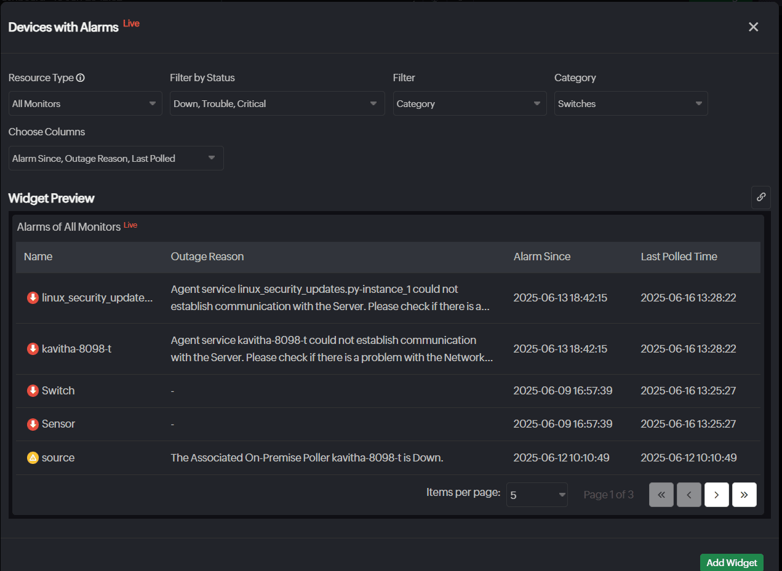The image size is (782, 571).
Task: Go to the next page of alarms
Action: [717, 495]
